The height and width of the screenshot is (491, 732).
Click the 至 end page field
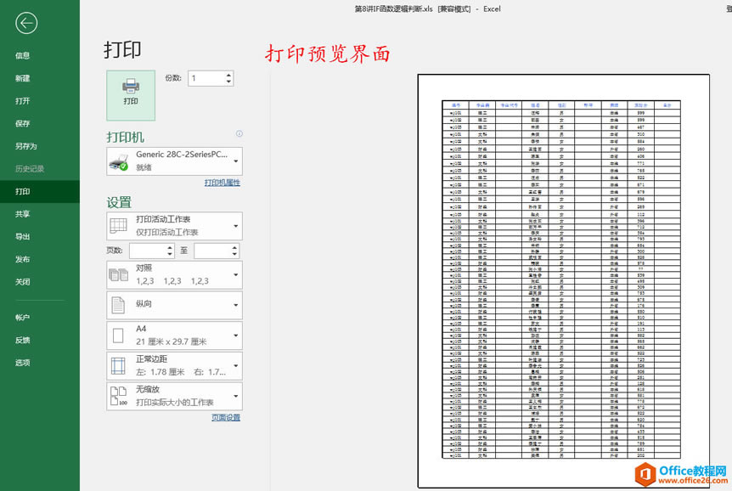[x=212, y=251]
